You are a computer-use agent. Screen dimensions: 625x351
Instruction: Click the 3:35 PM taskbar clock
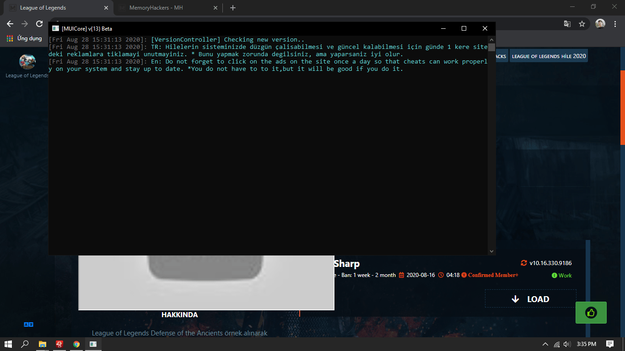587,344
